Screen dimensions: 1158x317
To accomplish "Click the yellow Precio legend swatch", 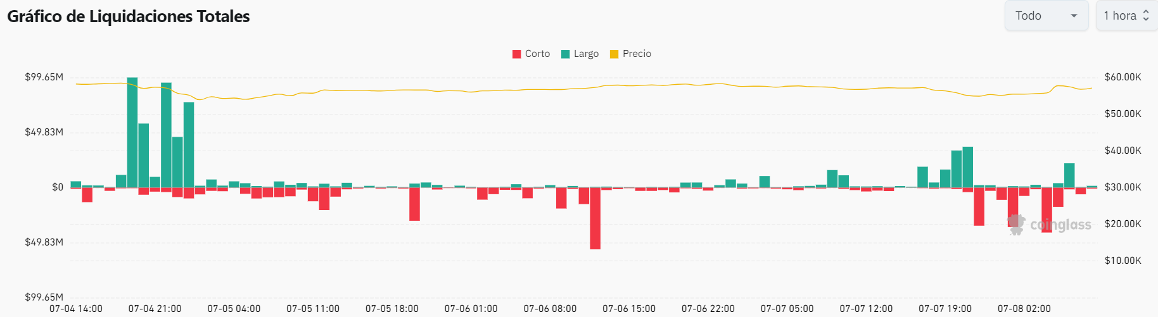I will pyautogui.click(x=614, y=54).
